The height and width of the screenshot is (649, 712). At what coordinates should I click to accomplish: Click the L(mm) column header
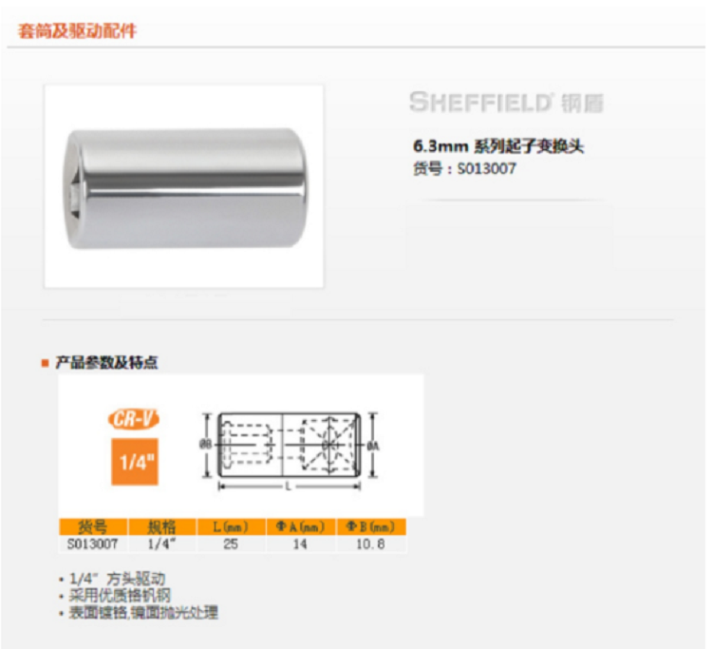231,526
